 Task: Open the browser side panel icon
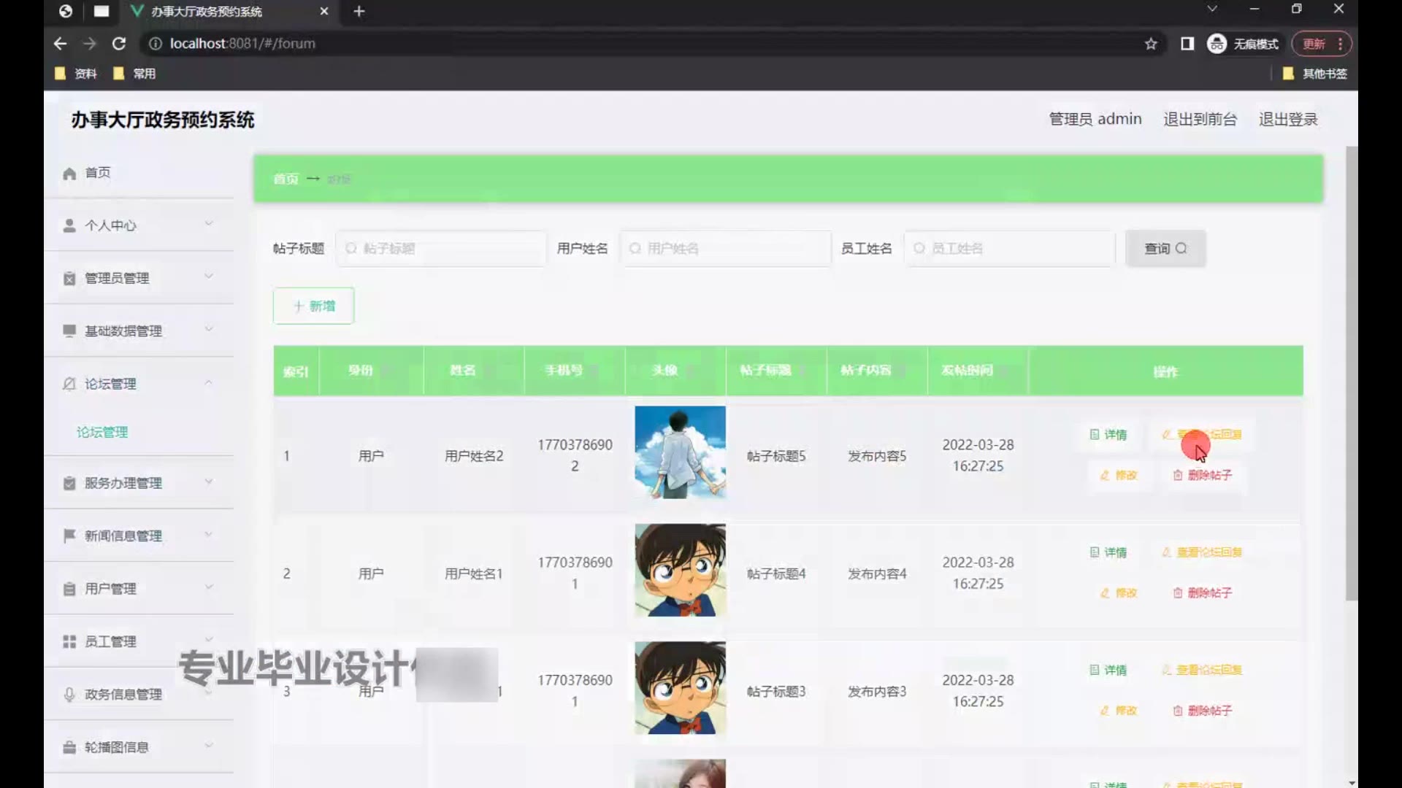[x=1187, y=44]
